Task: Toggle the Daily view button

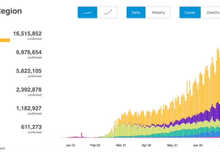Action: point(136,12)
